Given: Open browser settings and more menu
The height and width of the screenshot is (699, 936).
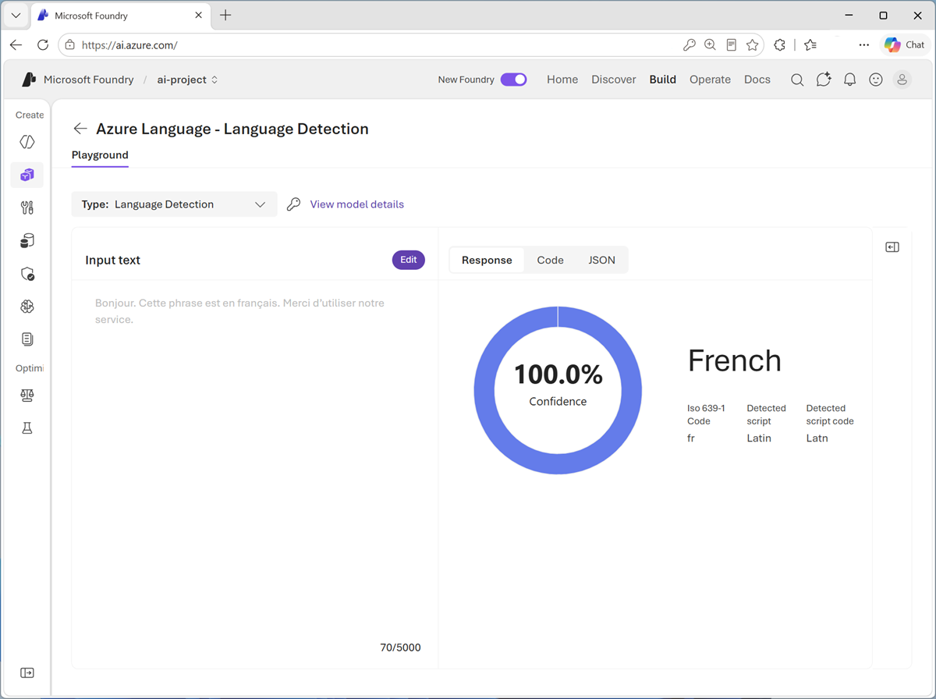Looking at the screenshot, I should tap(863, 45).
